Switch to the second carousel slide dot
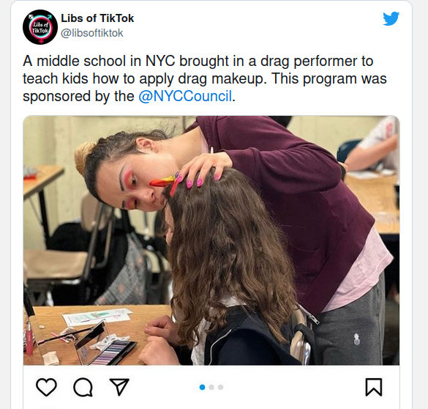This screenshot has height=409, width=428. point(211,387)
